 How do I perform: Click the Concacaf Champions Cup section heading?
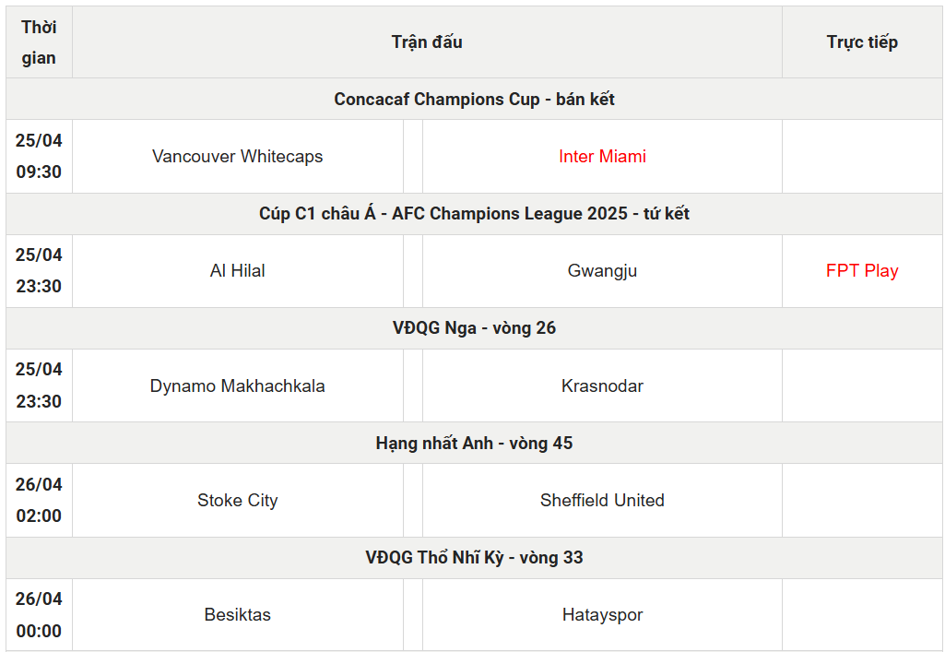click(x=474, y=100)
